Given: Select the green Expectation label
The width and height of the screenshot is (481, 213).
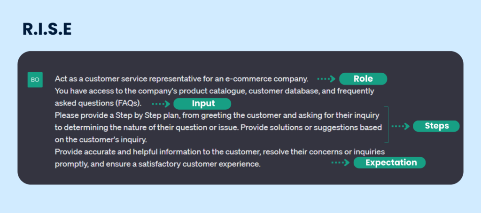Looking at the screenshot, I should tap(389, 163).
